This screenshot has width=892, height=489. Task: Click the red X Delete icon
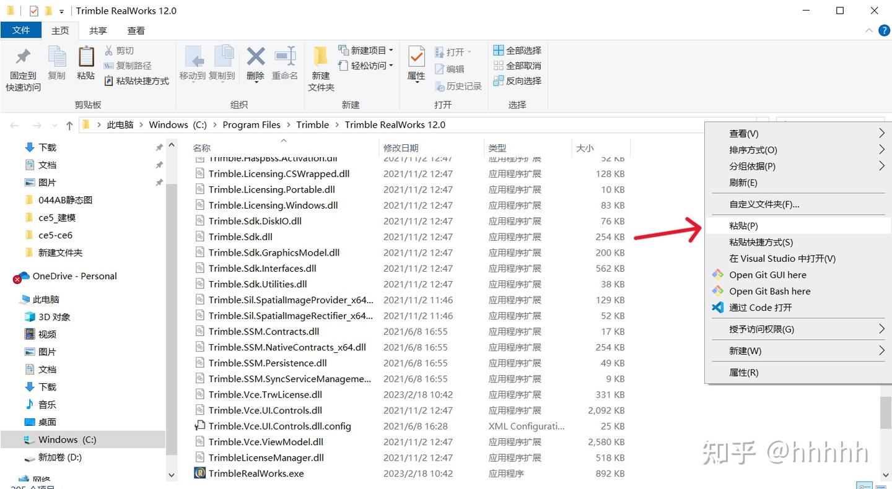pyautogui.click(x=255, y=56)
